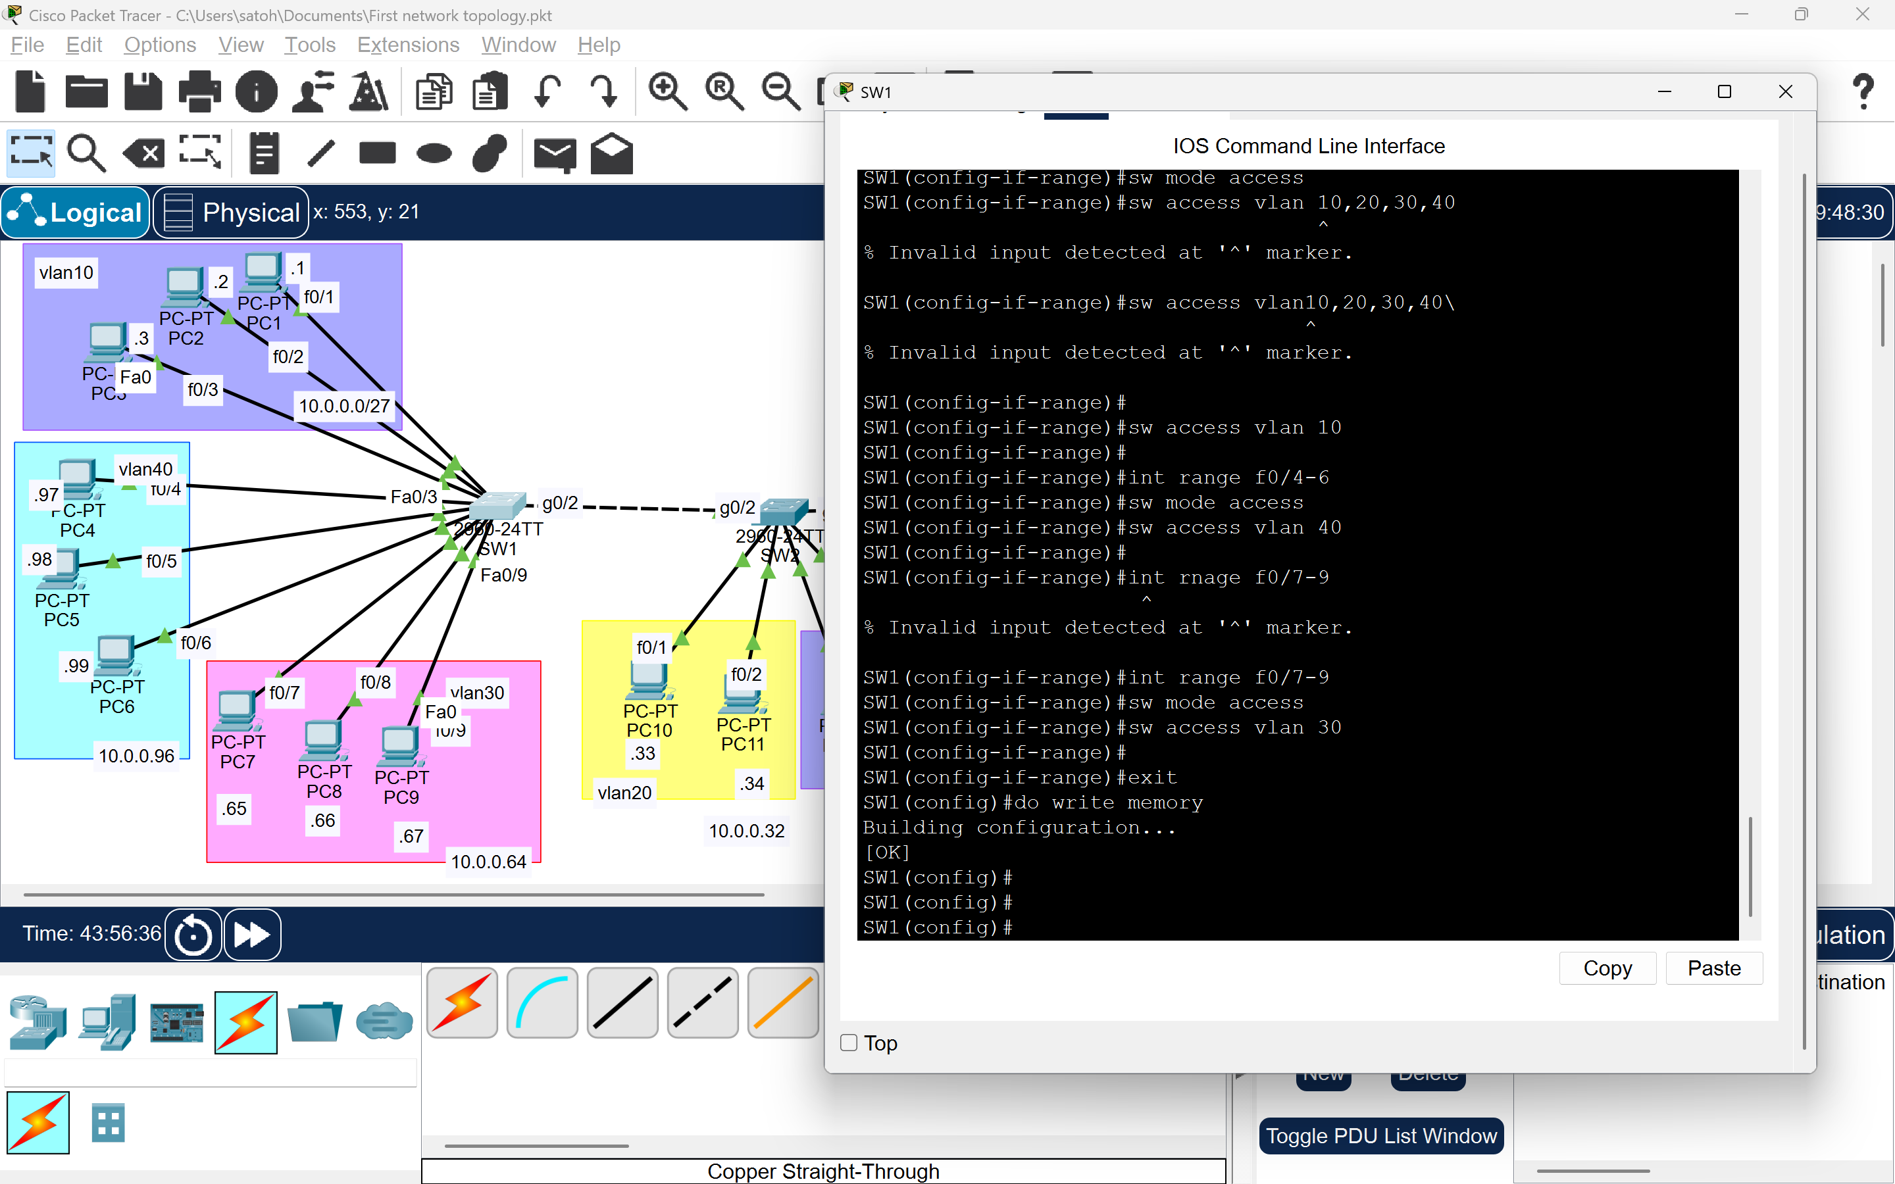Select the Network Devices category
Screen dimensions: 1895x1184
tap(37, 1022)
